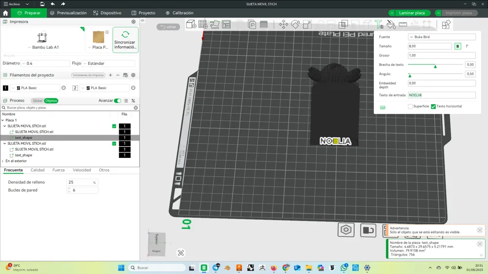Edit filament 2 preset round icon

point(133,88)
